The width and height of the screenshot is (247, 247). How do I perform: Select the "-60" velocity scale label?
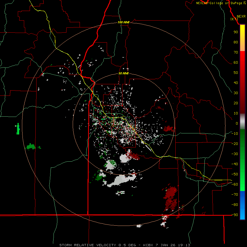[235, 184]
